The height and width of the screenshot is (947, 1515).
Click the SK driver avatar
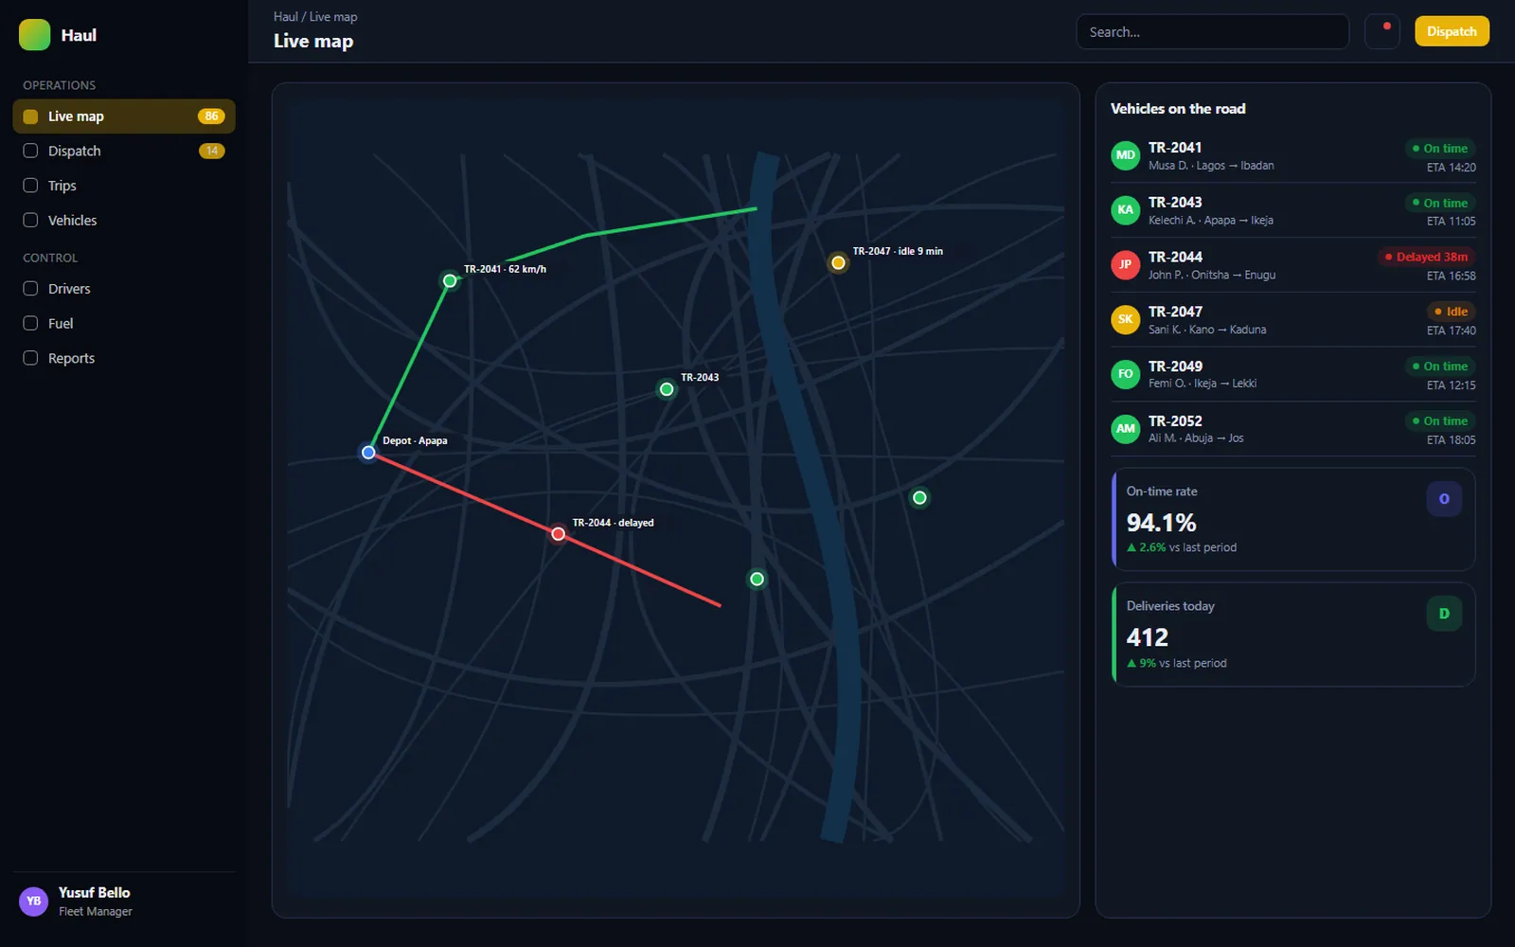1125,319
